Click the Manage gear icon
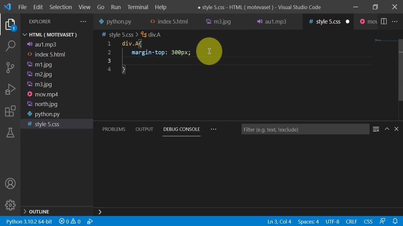The image size is (403, 226). pos(10,205)
